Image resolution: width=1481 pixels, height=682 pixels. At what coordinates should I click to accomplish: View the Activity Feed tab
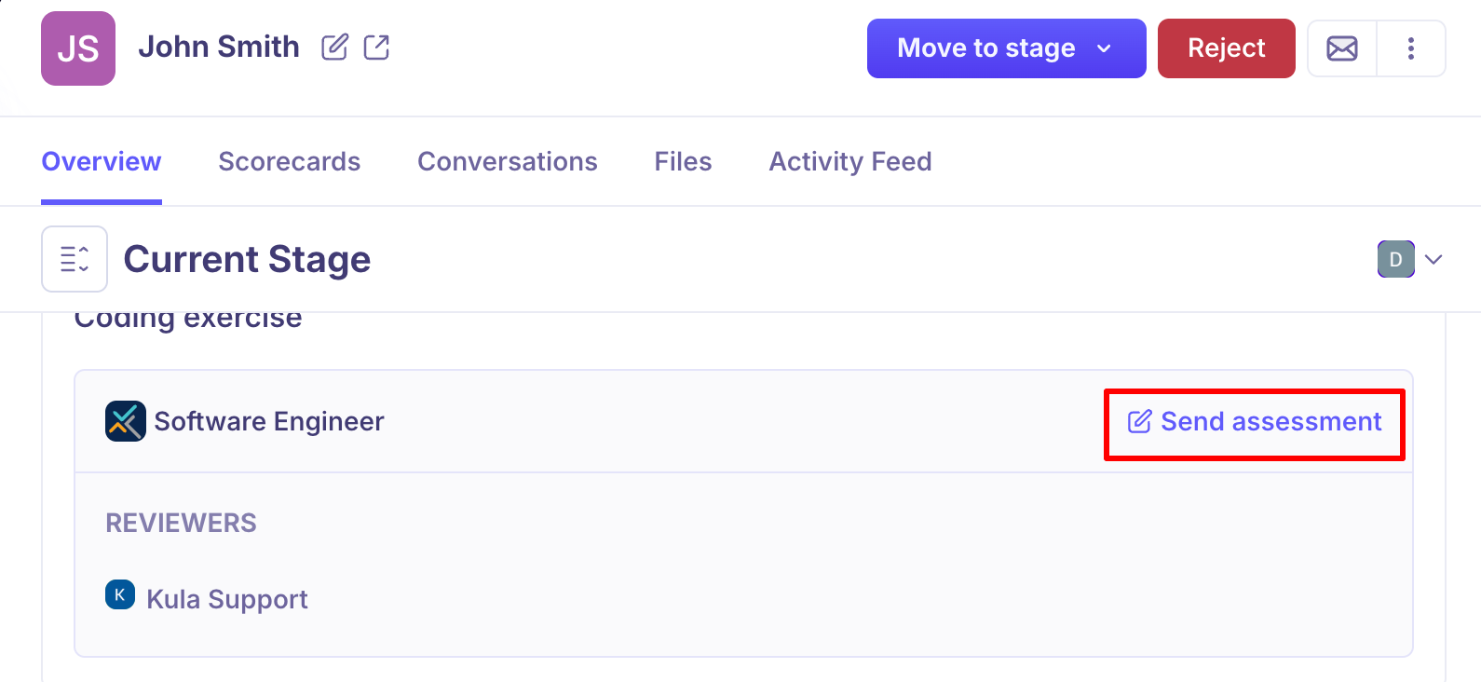pos(849,161)
